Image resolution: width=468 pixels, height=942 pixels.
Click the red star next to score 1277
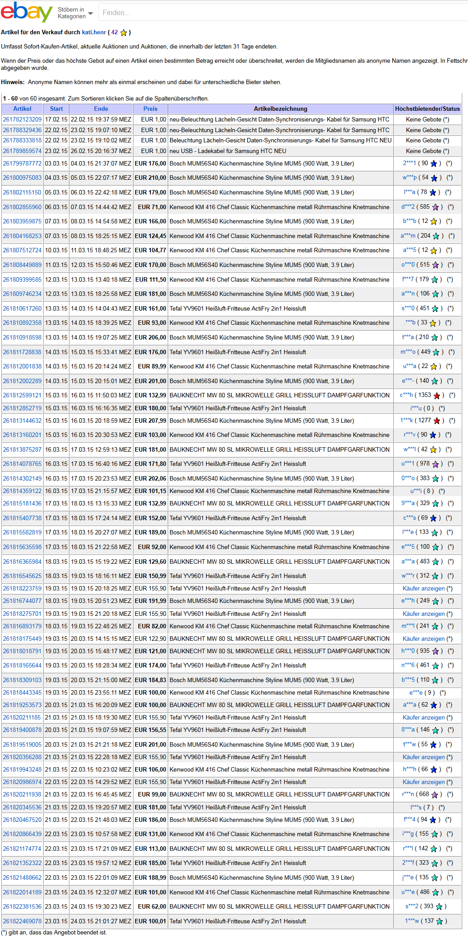tap(437, 421)
